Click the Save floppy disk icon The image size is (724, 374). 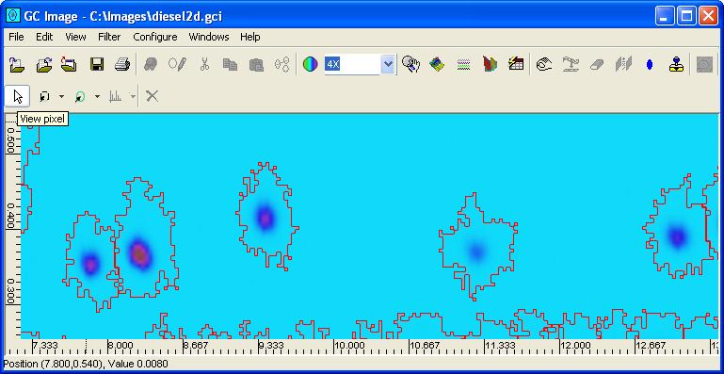coord(97,64)
